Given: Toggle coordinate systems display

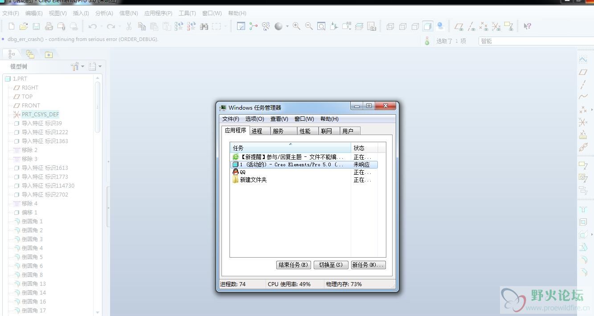Looking at the screenshot, I should (496, 26).
